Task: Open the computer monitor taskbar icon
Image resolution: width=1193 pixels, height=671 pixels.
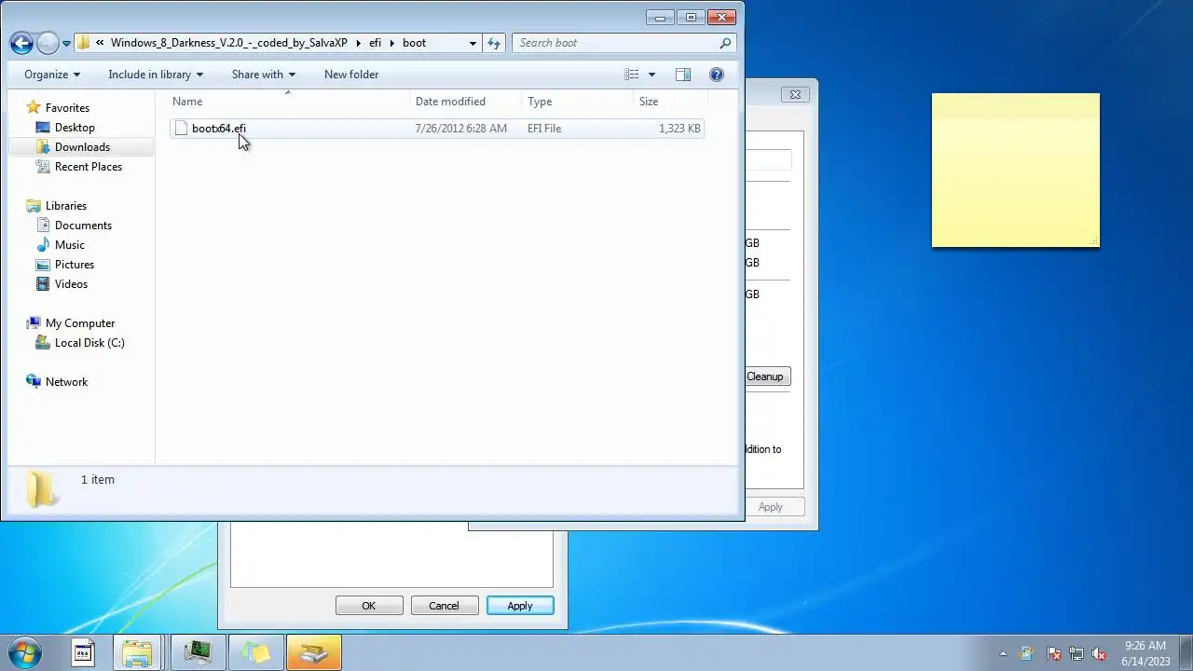Action: [x=199, y=653]
